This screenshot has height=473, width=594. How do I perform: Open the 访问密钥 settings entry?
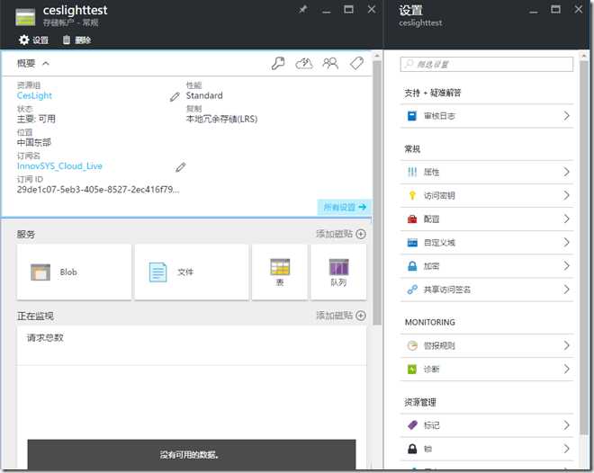pos(487,196)
